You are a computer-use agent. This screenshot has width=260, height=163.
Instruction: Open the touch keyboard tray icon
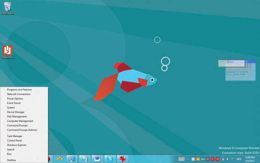[182, 159]
